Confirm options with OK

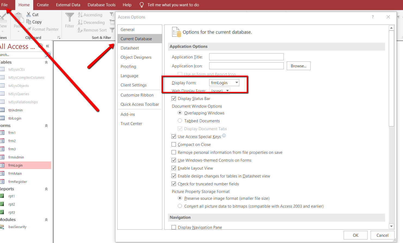(x=355, y=235)
